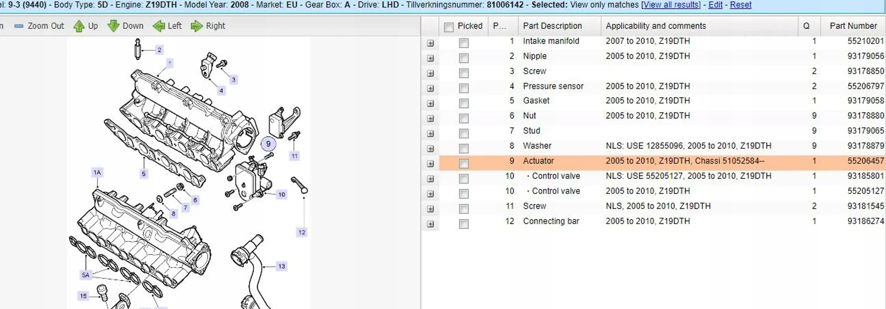Check the Actuator row checkbox
Screen dimensions: 886x309
pyautogui.click(x=464, y=164)
